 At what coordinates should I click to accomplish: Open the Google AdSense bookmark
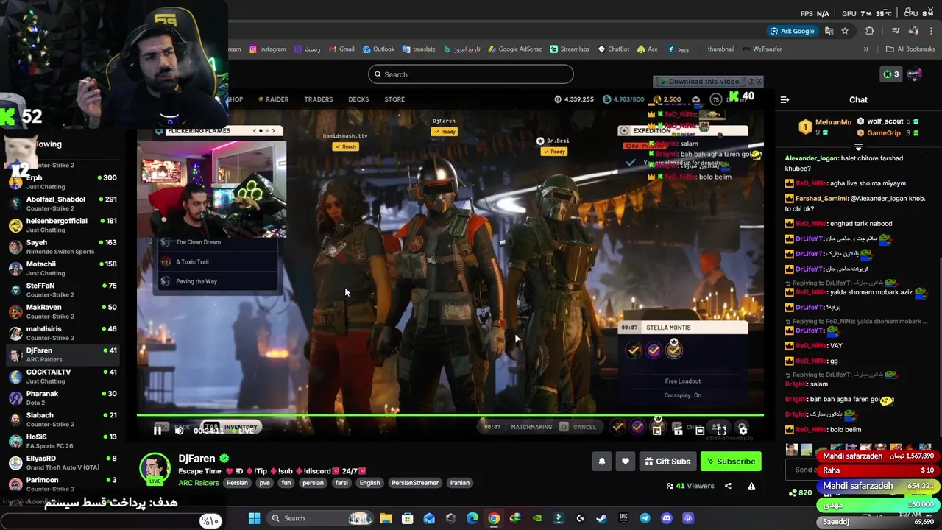[x=515, y=49]
